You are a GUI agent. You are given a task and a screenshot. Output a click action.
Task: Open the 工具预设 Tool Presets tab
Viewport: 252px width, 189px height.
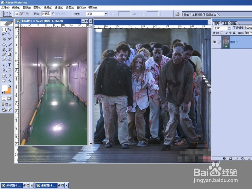[198, 14]
